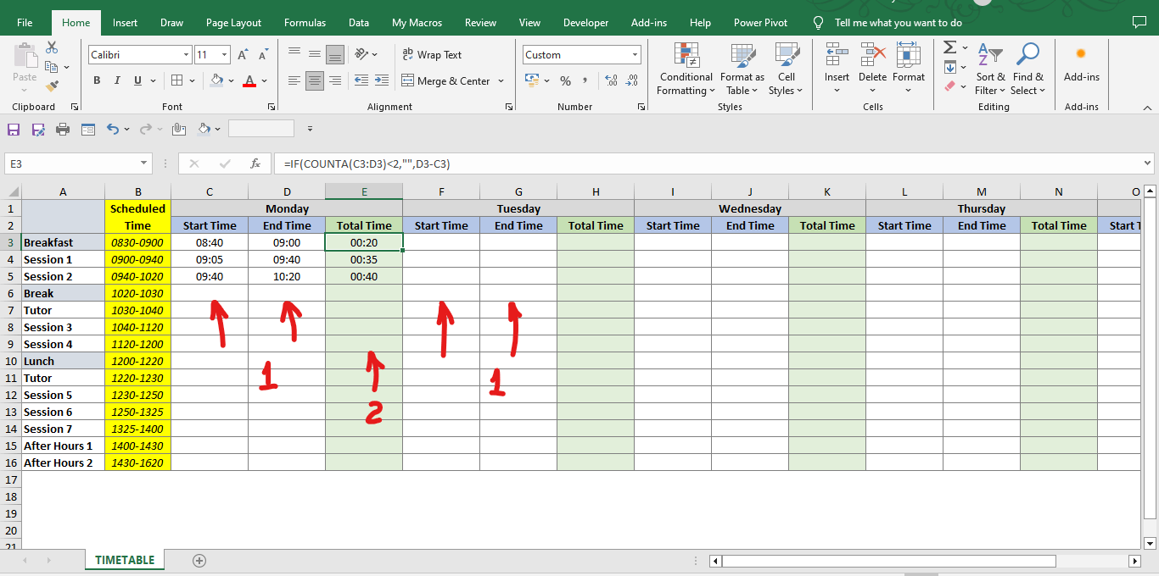Toggle Align Right
1159x576 pixels.
[335, 80]
